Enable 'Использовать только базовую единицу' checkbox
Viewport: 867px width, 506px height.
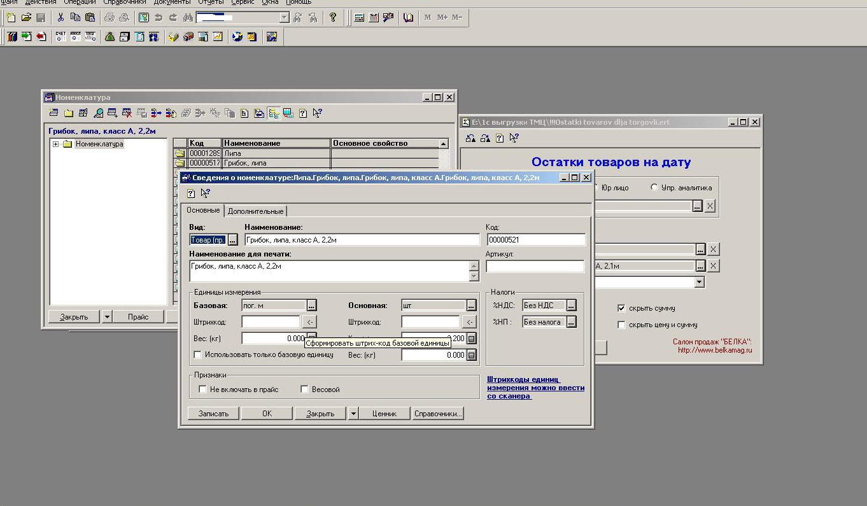pos(198,355)
